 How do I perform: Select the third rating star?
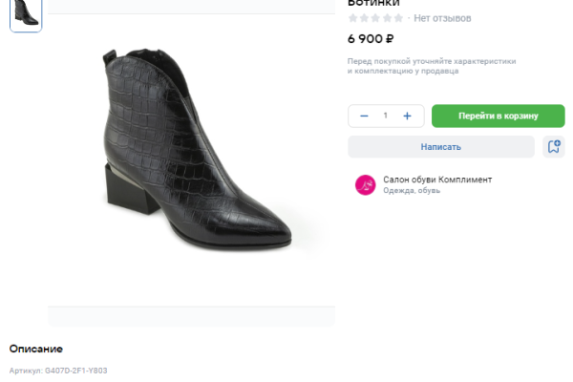[x=376, y=18]
